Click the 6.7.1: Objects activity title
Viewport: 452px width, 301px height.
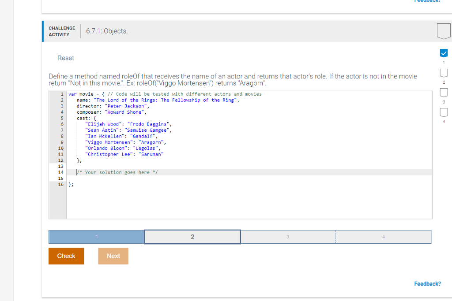click(107, 31)
